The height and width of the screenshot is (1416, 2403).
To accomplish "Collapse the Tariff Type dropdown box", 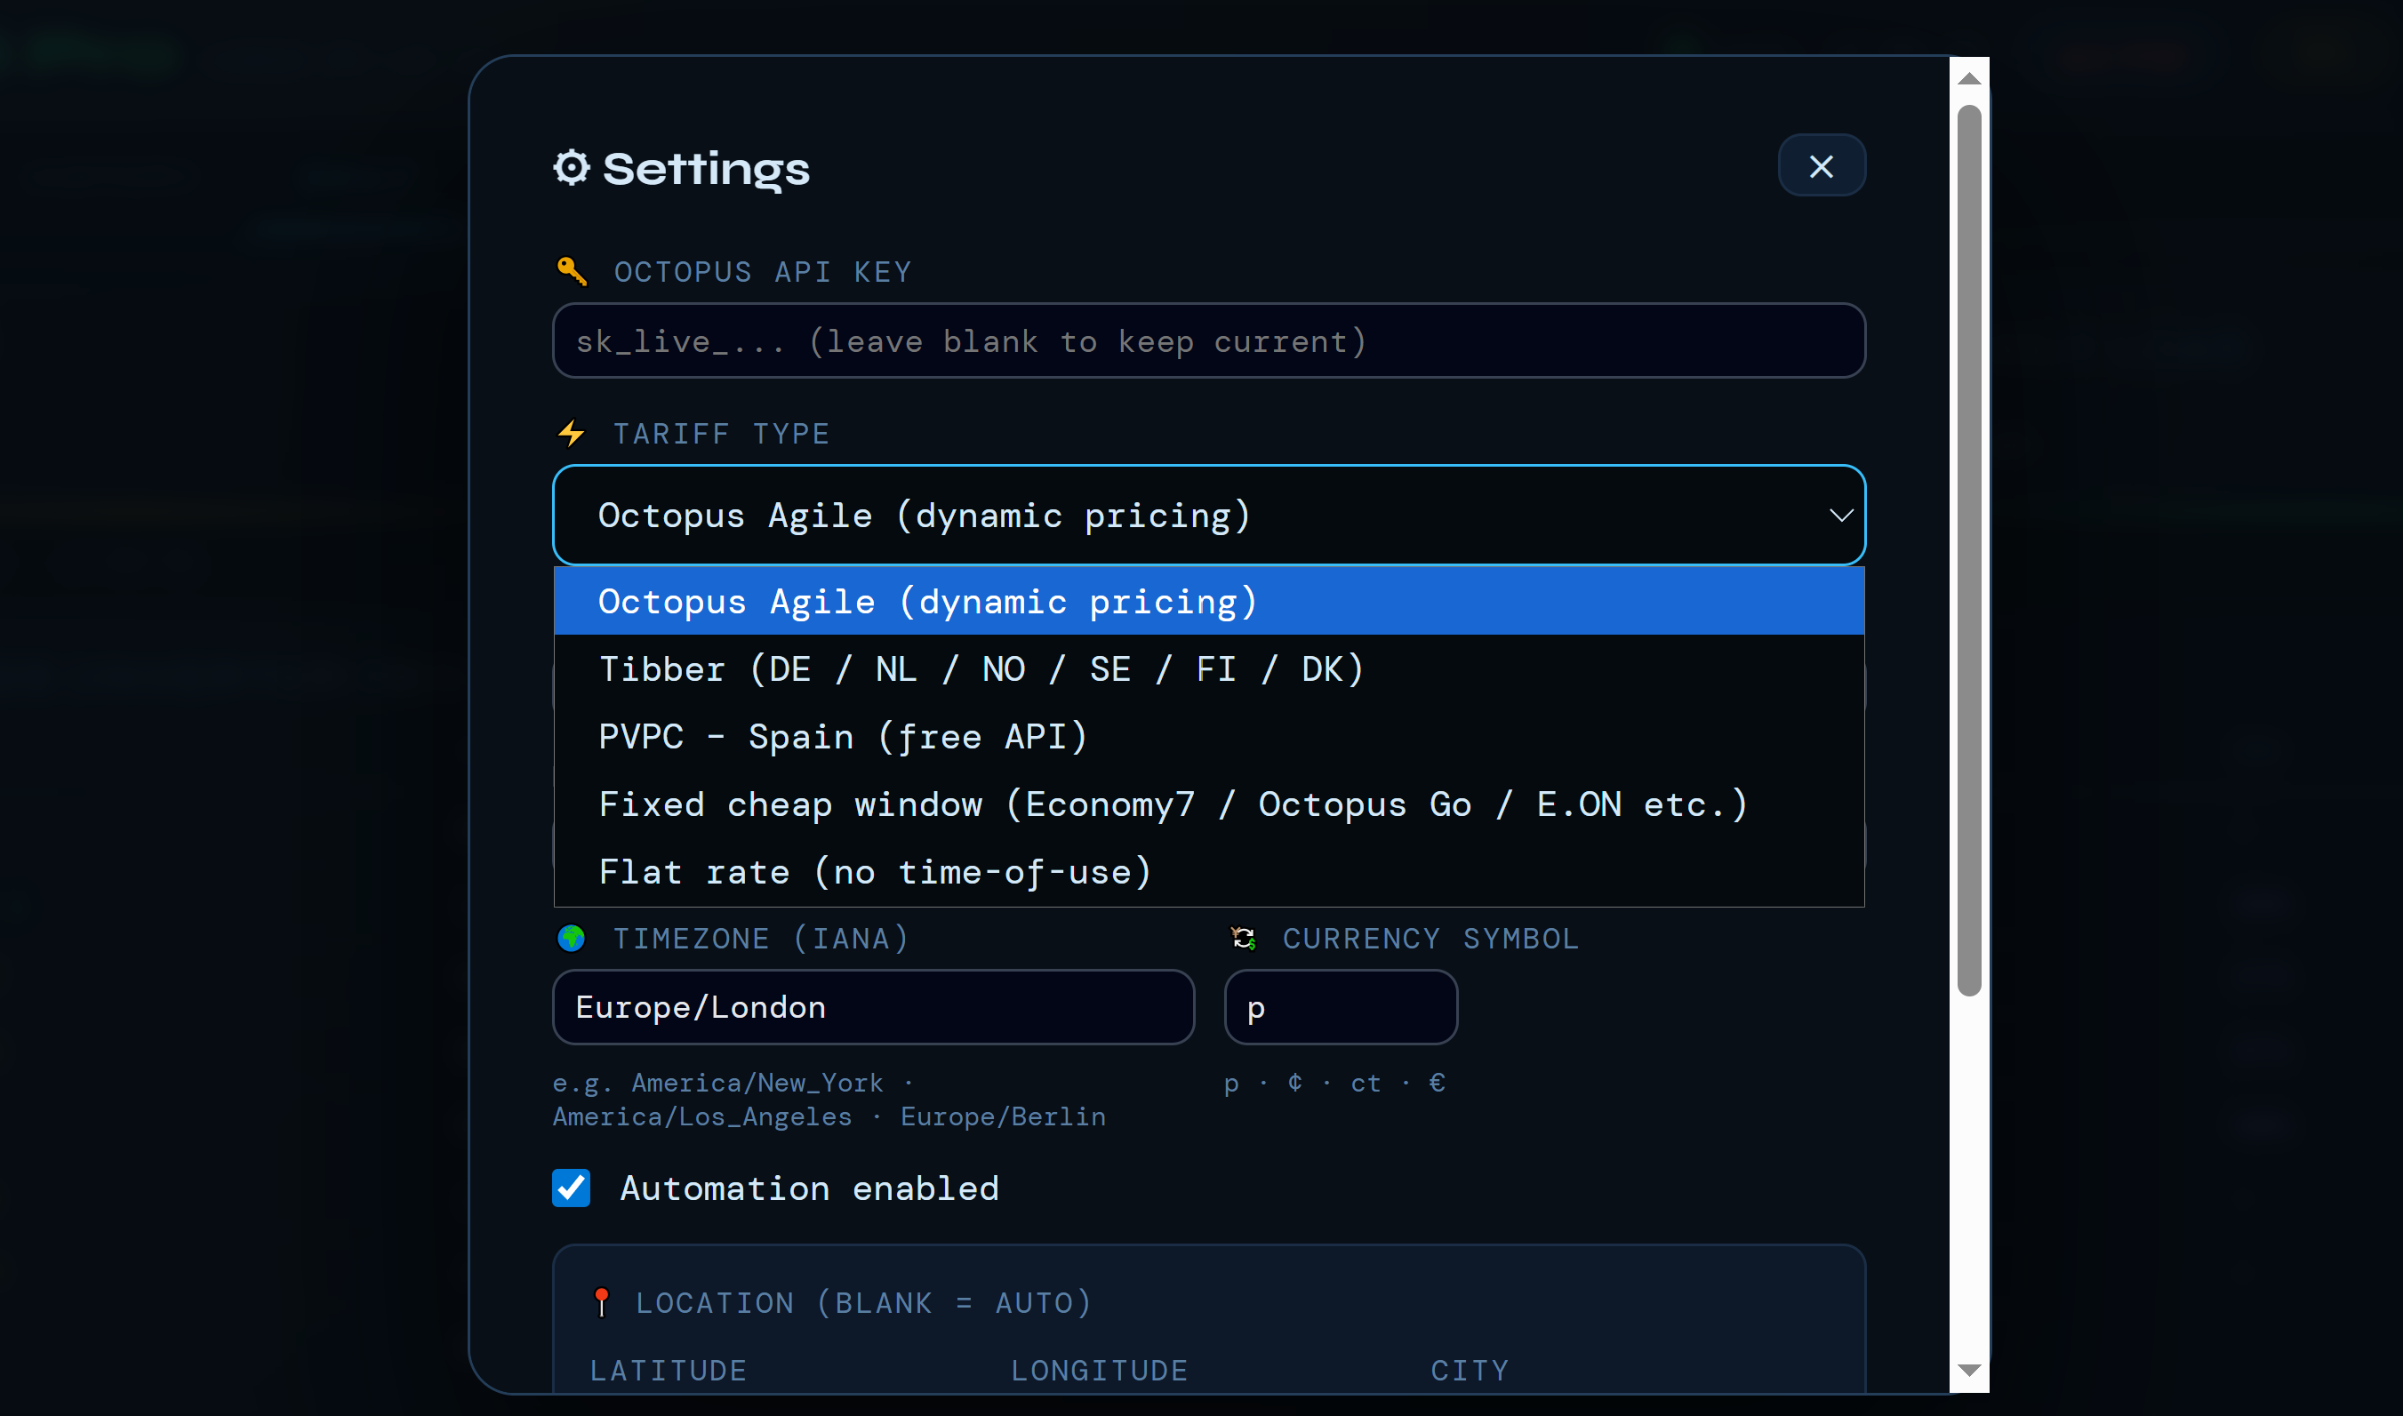I will pos(1208,516).
